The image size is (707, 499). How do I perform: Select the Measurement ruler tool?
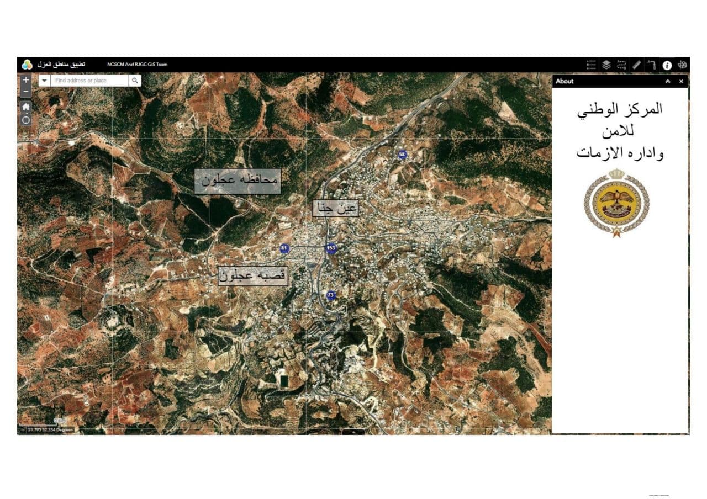pos(636,65)
